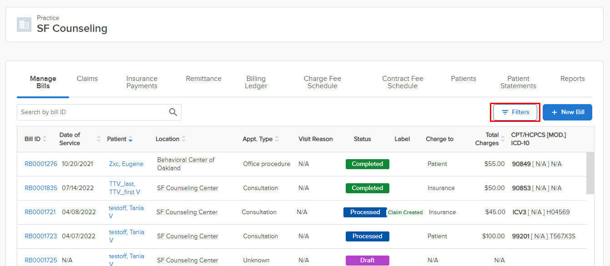Sort by Total Charges column arrows
The image size is (610, 266).
[x=503, y=139]
